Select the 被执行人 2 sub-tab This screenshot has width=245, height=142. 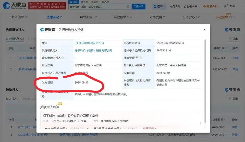pyautogui.click(x=12, y=99)
